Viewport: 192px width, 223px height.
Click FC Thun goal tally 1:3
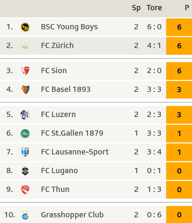pos(154,189)
